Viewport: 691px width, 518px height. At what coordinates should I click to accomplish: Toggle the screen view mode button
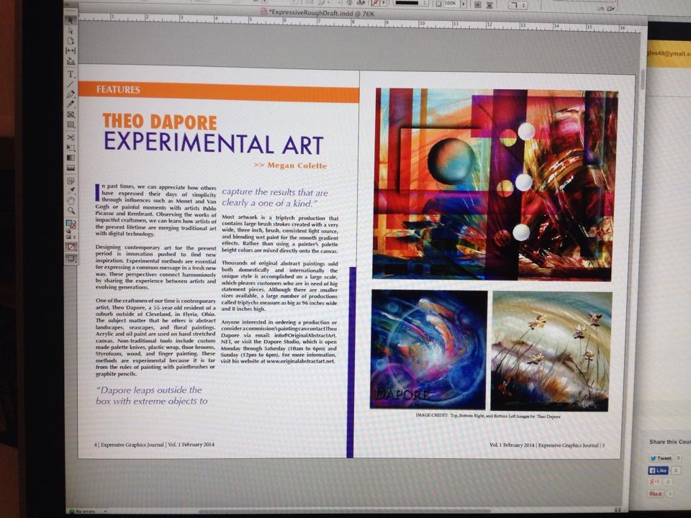click(x=71, y=258)
